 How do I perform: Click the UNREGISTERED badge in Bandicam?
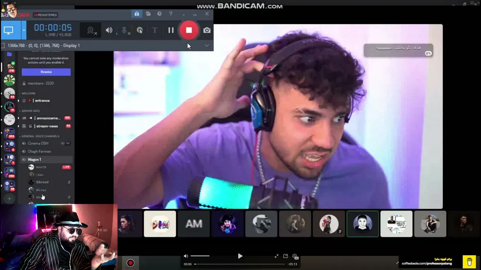point(45,15)
